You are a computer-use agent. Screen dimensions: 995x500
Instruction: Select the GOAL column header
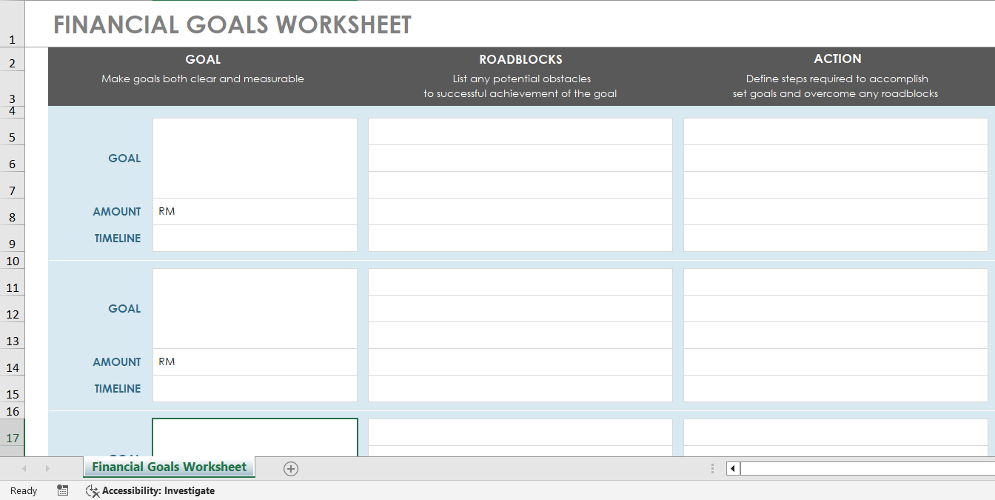tap(203, 59)
